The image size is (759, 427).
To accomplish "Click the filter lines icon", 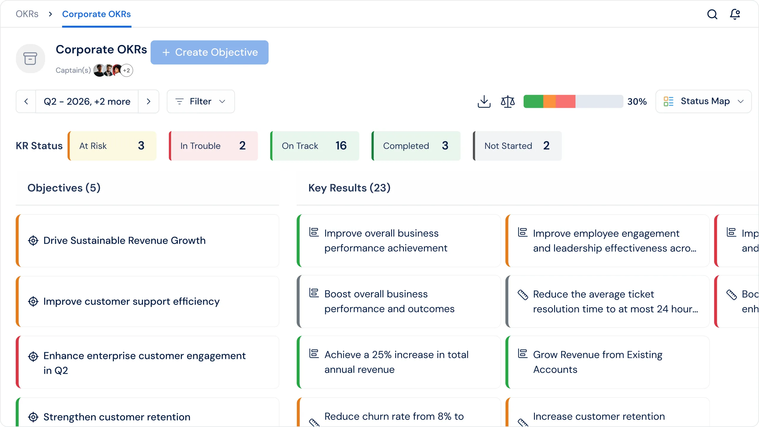I will [179, 102].
